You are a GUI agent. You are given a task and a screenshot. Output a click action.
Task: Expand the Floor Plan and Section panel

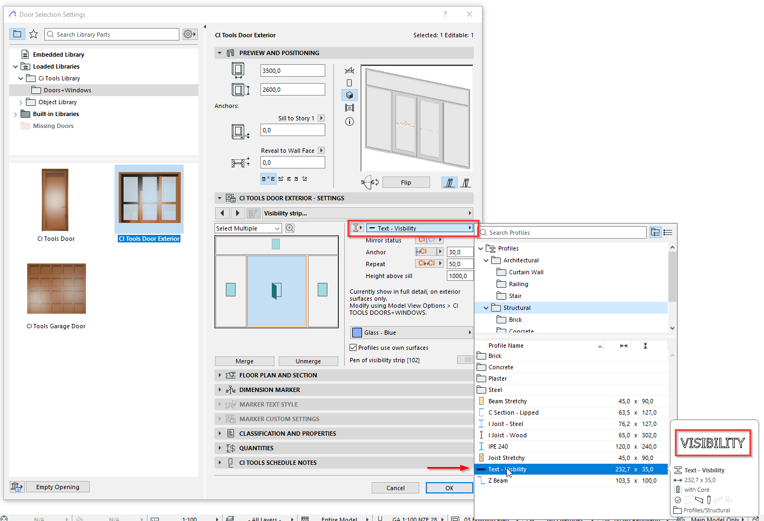click(220, 375)
